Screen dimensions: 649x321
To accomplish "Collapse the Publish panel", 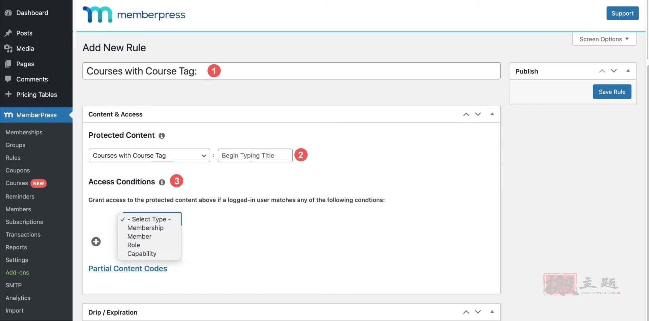I will coord(628,71).
